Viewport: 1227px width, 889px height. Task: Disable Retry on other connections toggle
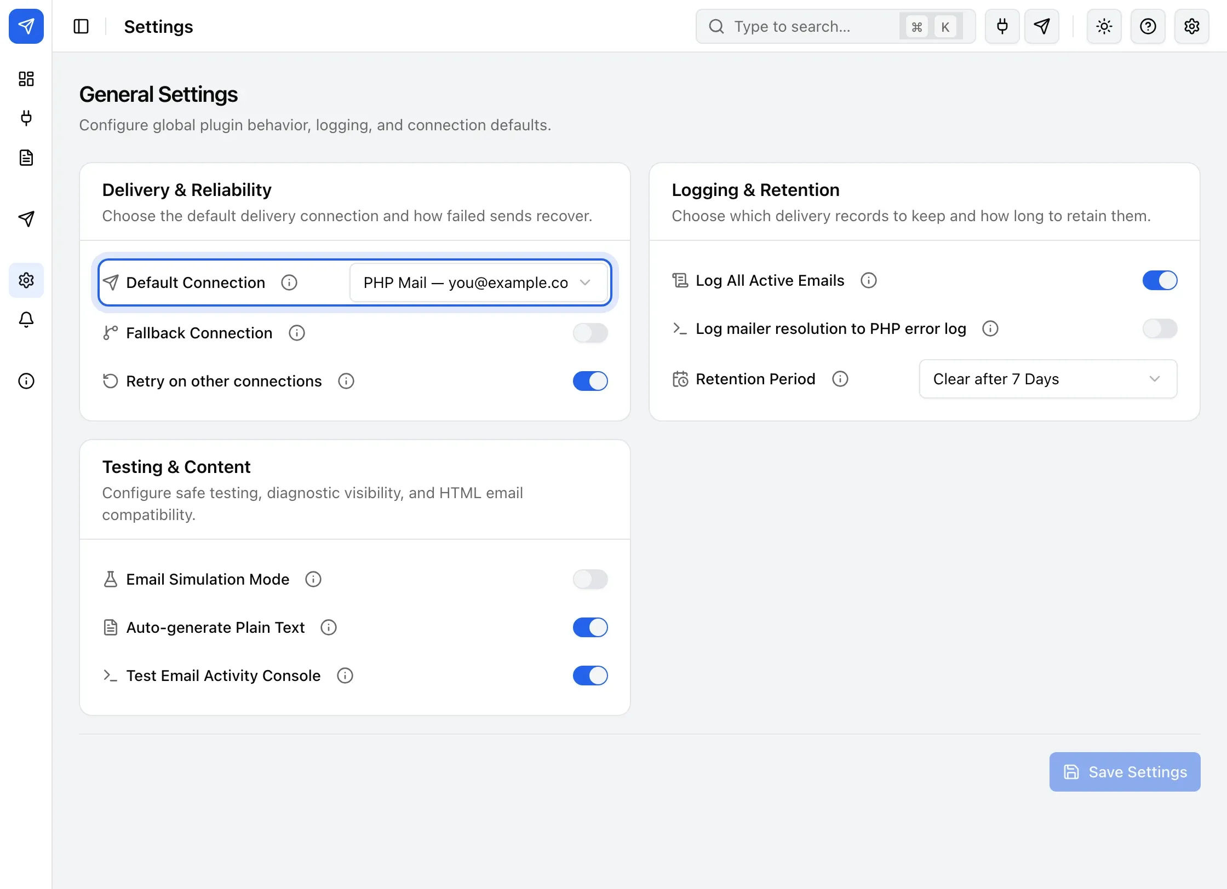[x=590, y=381]
